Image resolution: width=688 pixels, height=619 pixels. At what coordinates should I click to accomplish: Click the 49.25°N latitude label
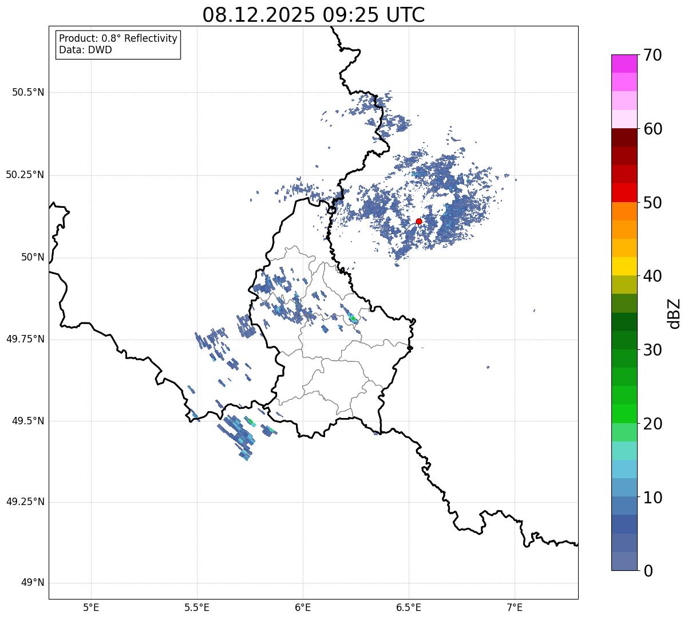pyautogui.click(x=25, y=502)
